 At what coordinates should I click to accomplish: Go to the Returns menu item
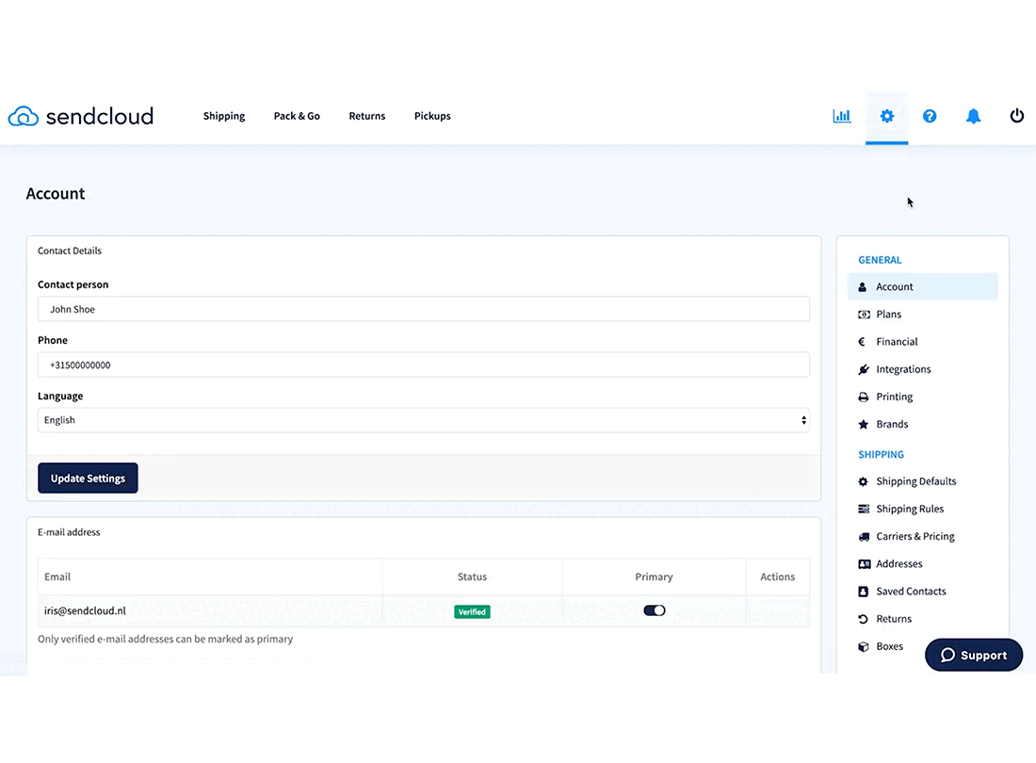coord(366,116)
